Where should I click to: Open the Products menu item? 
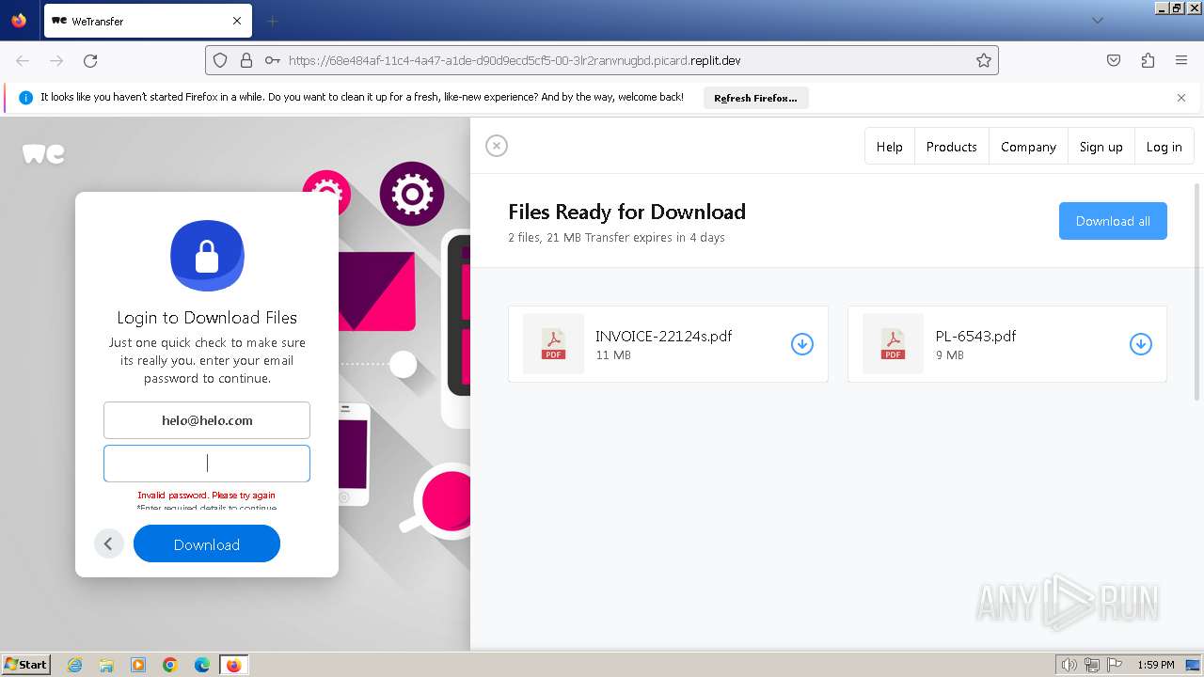tap(952, 147)
